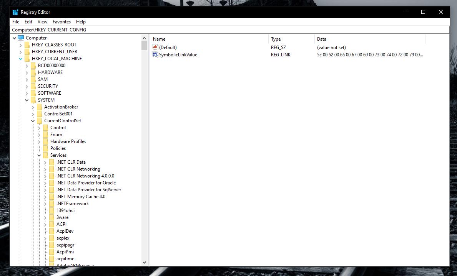Expand the HKEY_CLASSES_ROOT key

(x=20, y=45)
